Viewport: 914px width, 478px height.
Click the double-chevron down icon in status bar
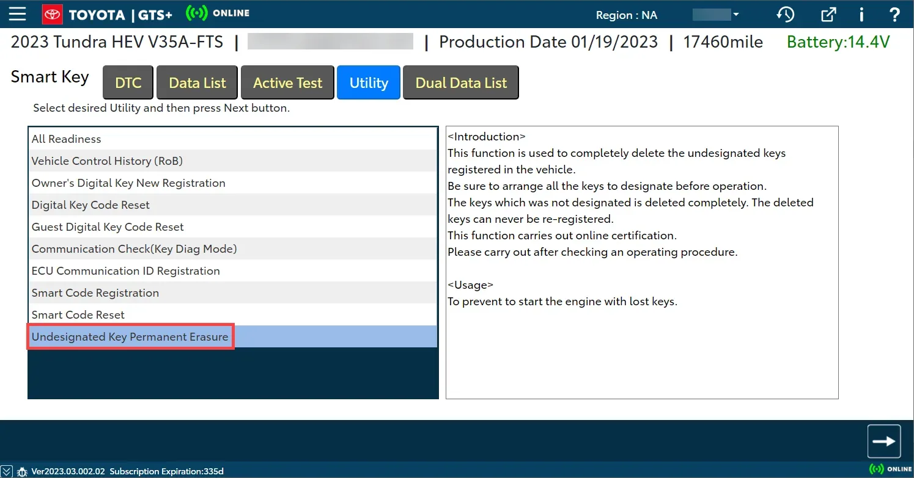(x=6, y=471)
